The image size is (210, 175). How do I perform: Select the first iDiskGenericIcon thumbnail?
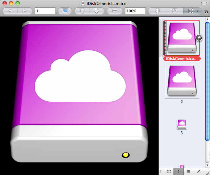[182, 38]
